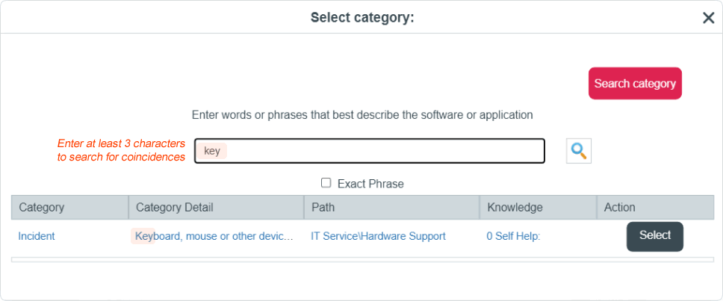Click the red Search category button
Screen dimensions: 723x301
(x=635, y=84)
